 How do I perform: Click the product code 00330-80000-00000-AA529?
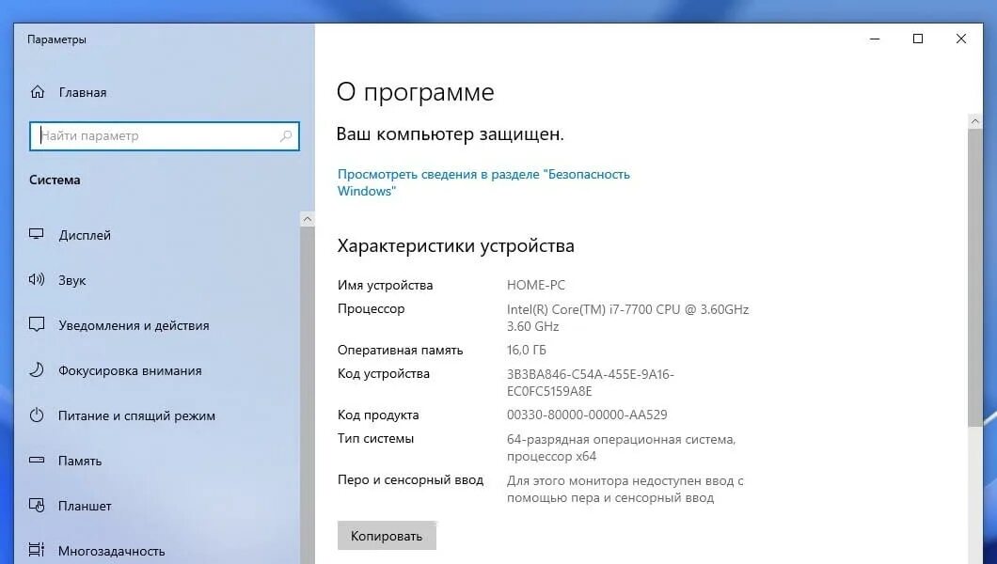click(587, 415)
